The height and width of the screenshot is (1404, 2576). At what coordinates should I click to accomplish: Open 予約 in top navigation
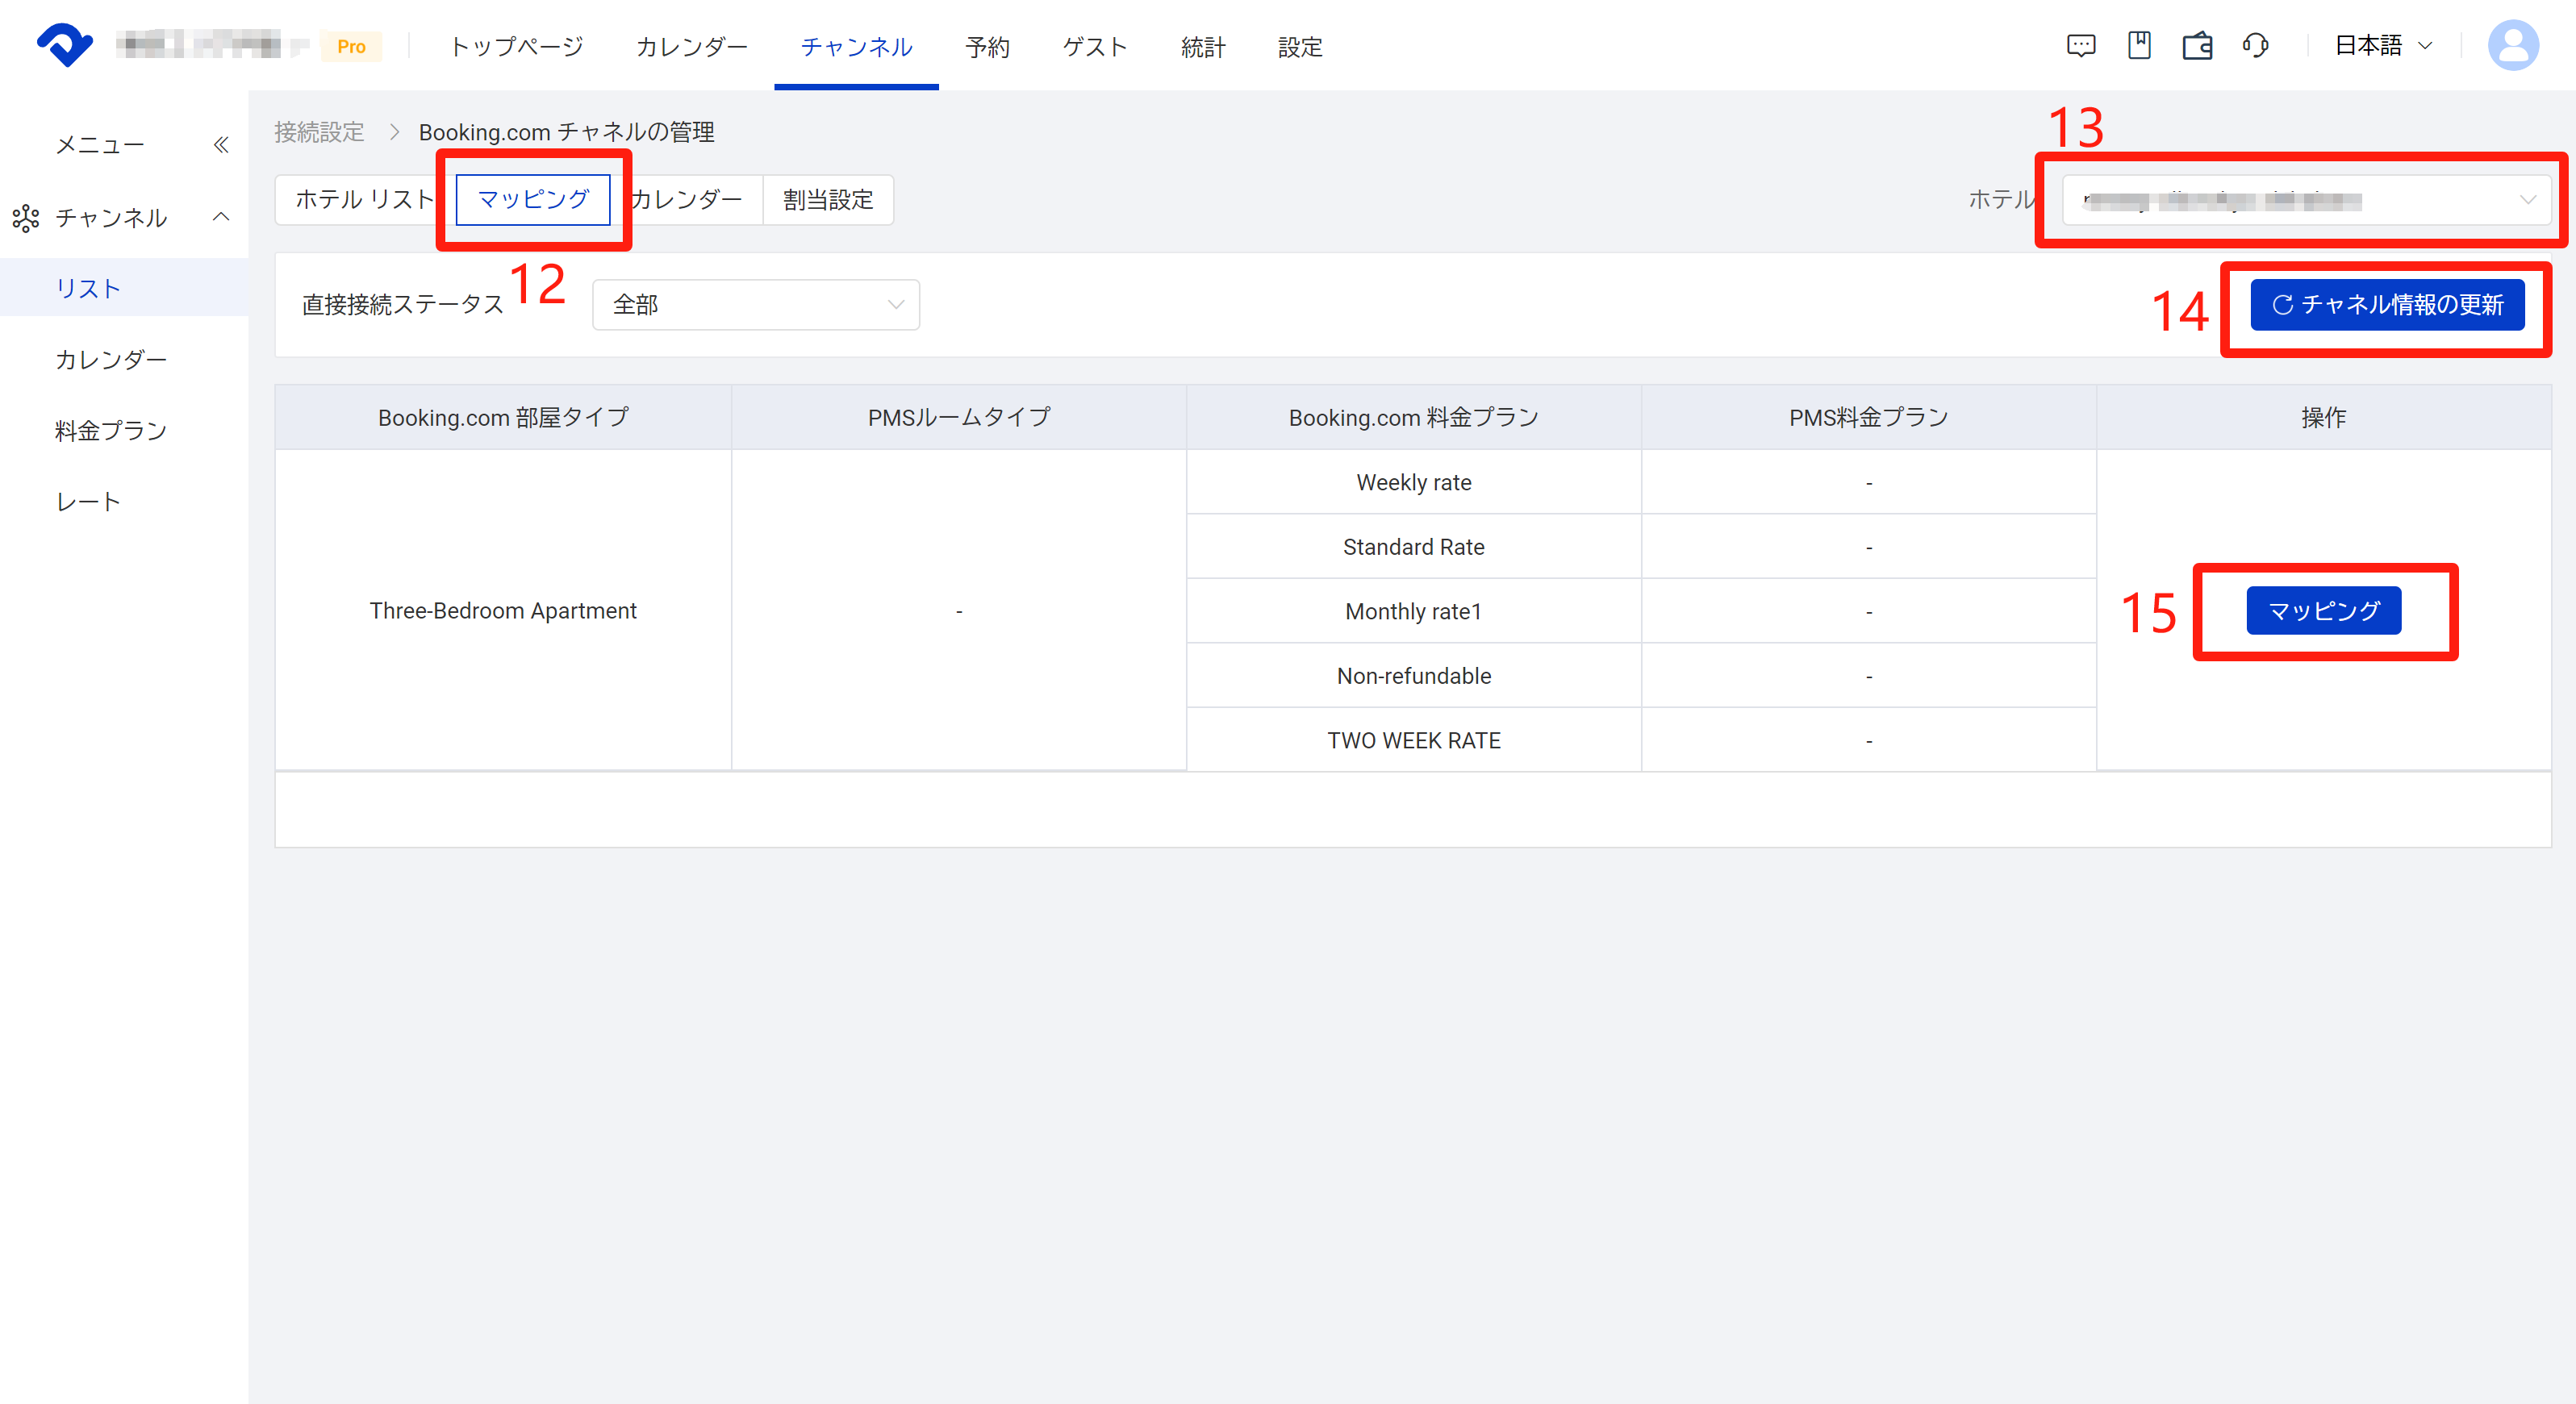[x=987, y=46]
